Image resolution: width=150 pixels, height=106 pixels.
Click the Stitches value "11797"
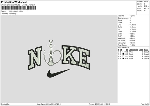coord(146,2)
